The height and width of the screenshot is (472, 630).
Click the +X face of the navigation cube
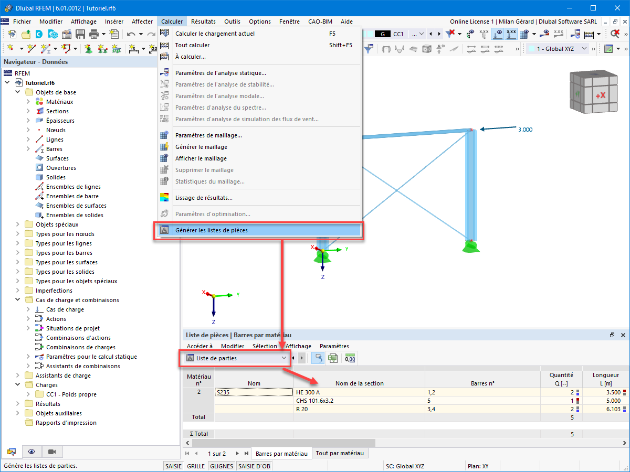coord(600,94)
